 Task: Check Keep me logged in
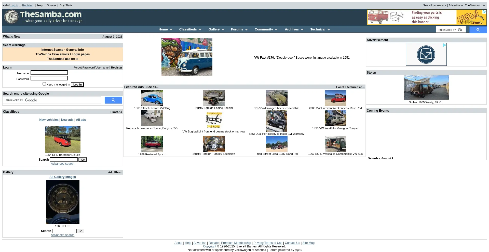44,84
